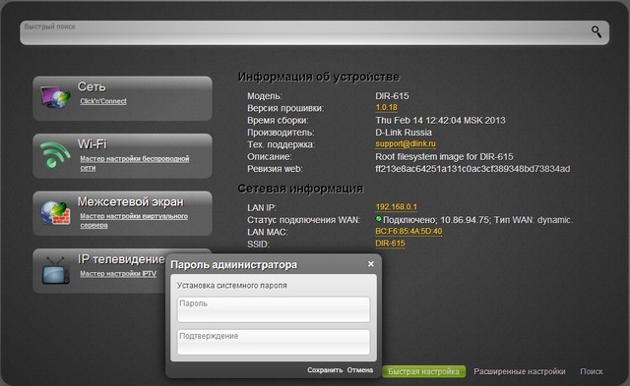Save the password with Сохранить
This screenshot has width=630, height=386.
325,370
